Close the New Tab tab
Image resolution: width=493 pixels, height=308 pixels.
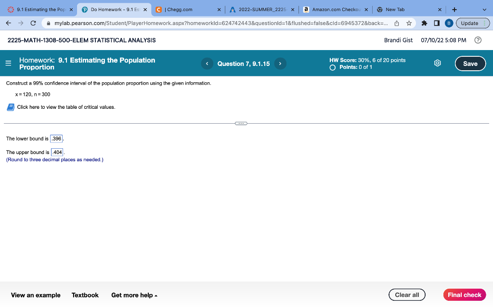[x=440, y=10]
